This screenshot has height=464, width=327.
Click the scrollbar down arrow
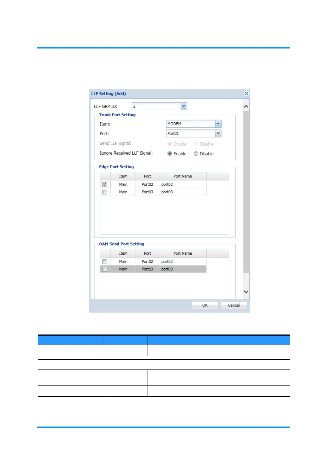pyautogui.click(x=246, y=292)
